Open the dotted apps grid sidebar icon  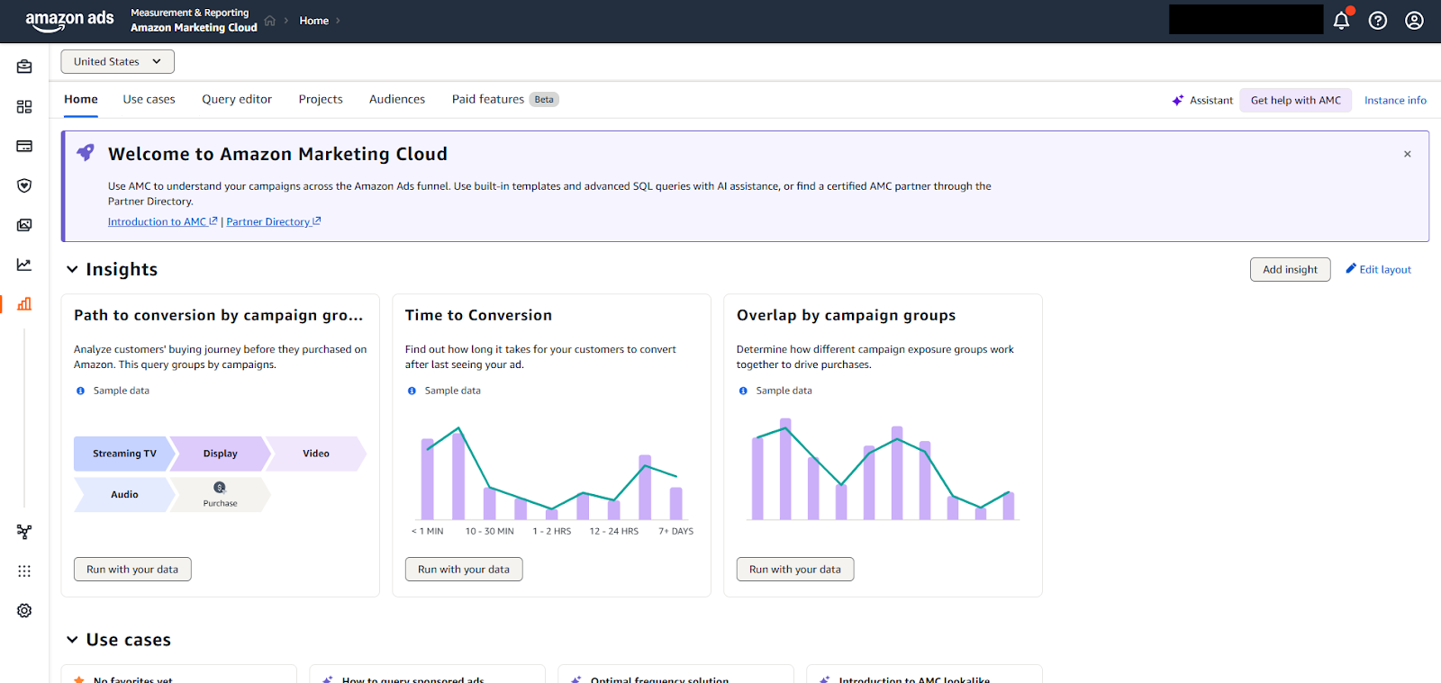tap(24, 571)
